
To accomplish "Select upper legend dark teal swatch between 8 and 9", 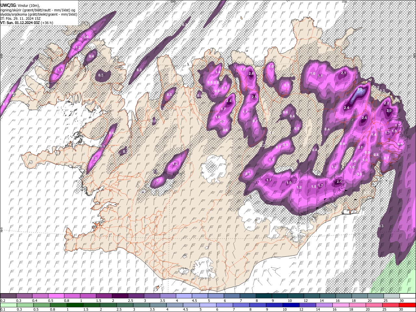I will pyautogui.click(x=263, y=296).
